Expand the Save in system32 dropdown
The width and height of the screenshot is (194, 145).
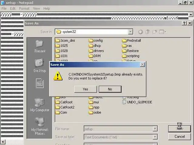pos(130,32)
